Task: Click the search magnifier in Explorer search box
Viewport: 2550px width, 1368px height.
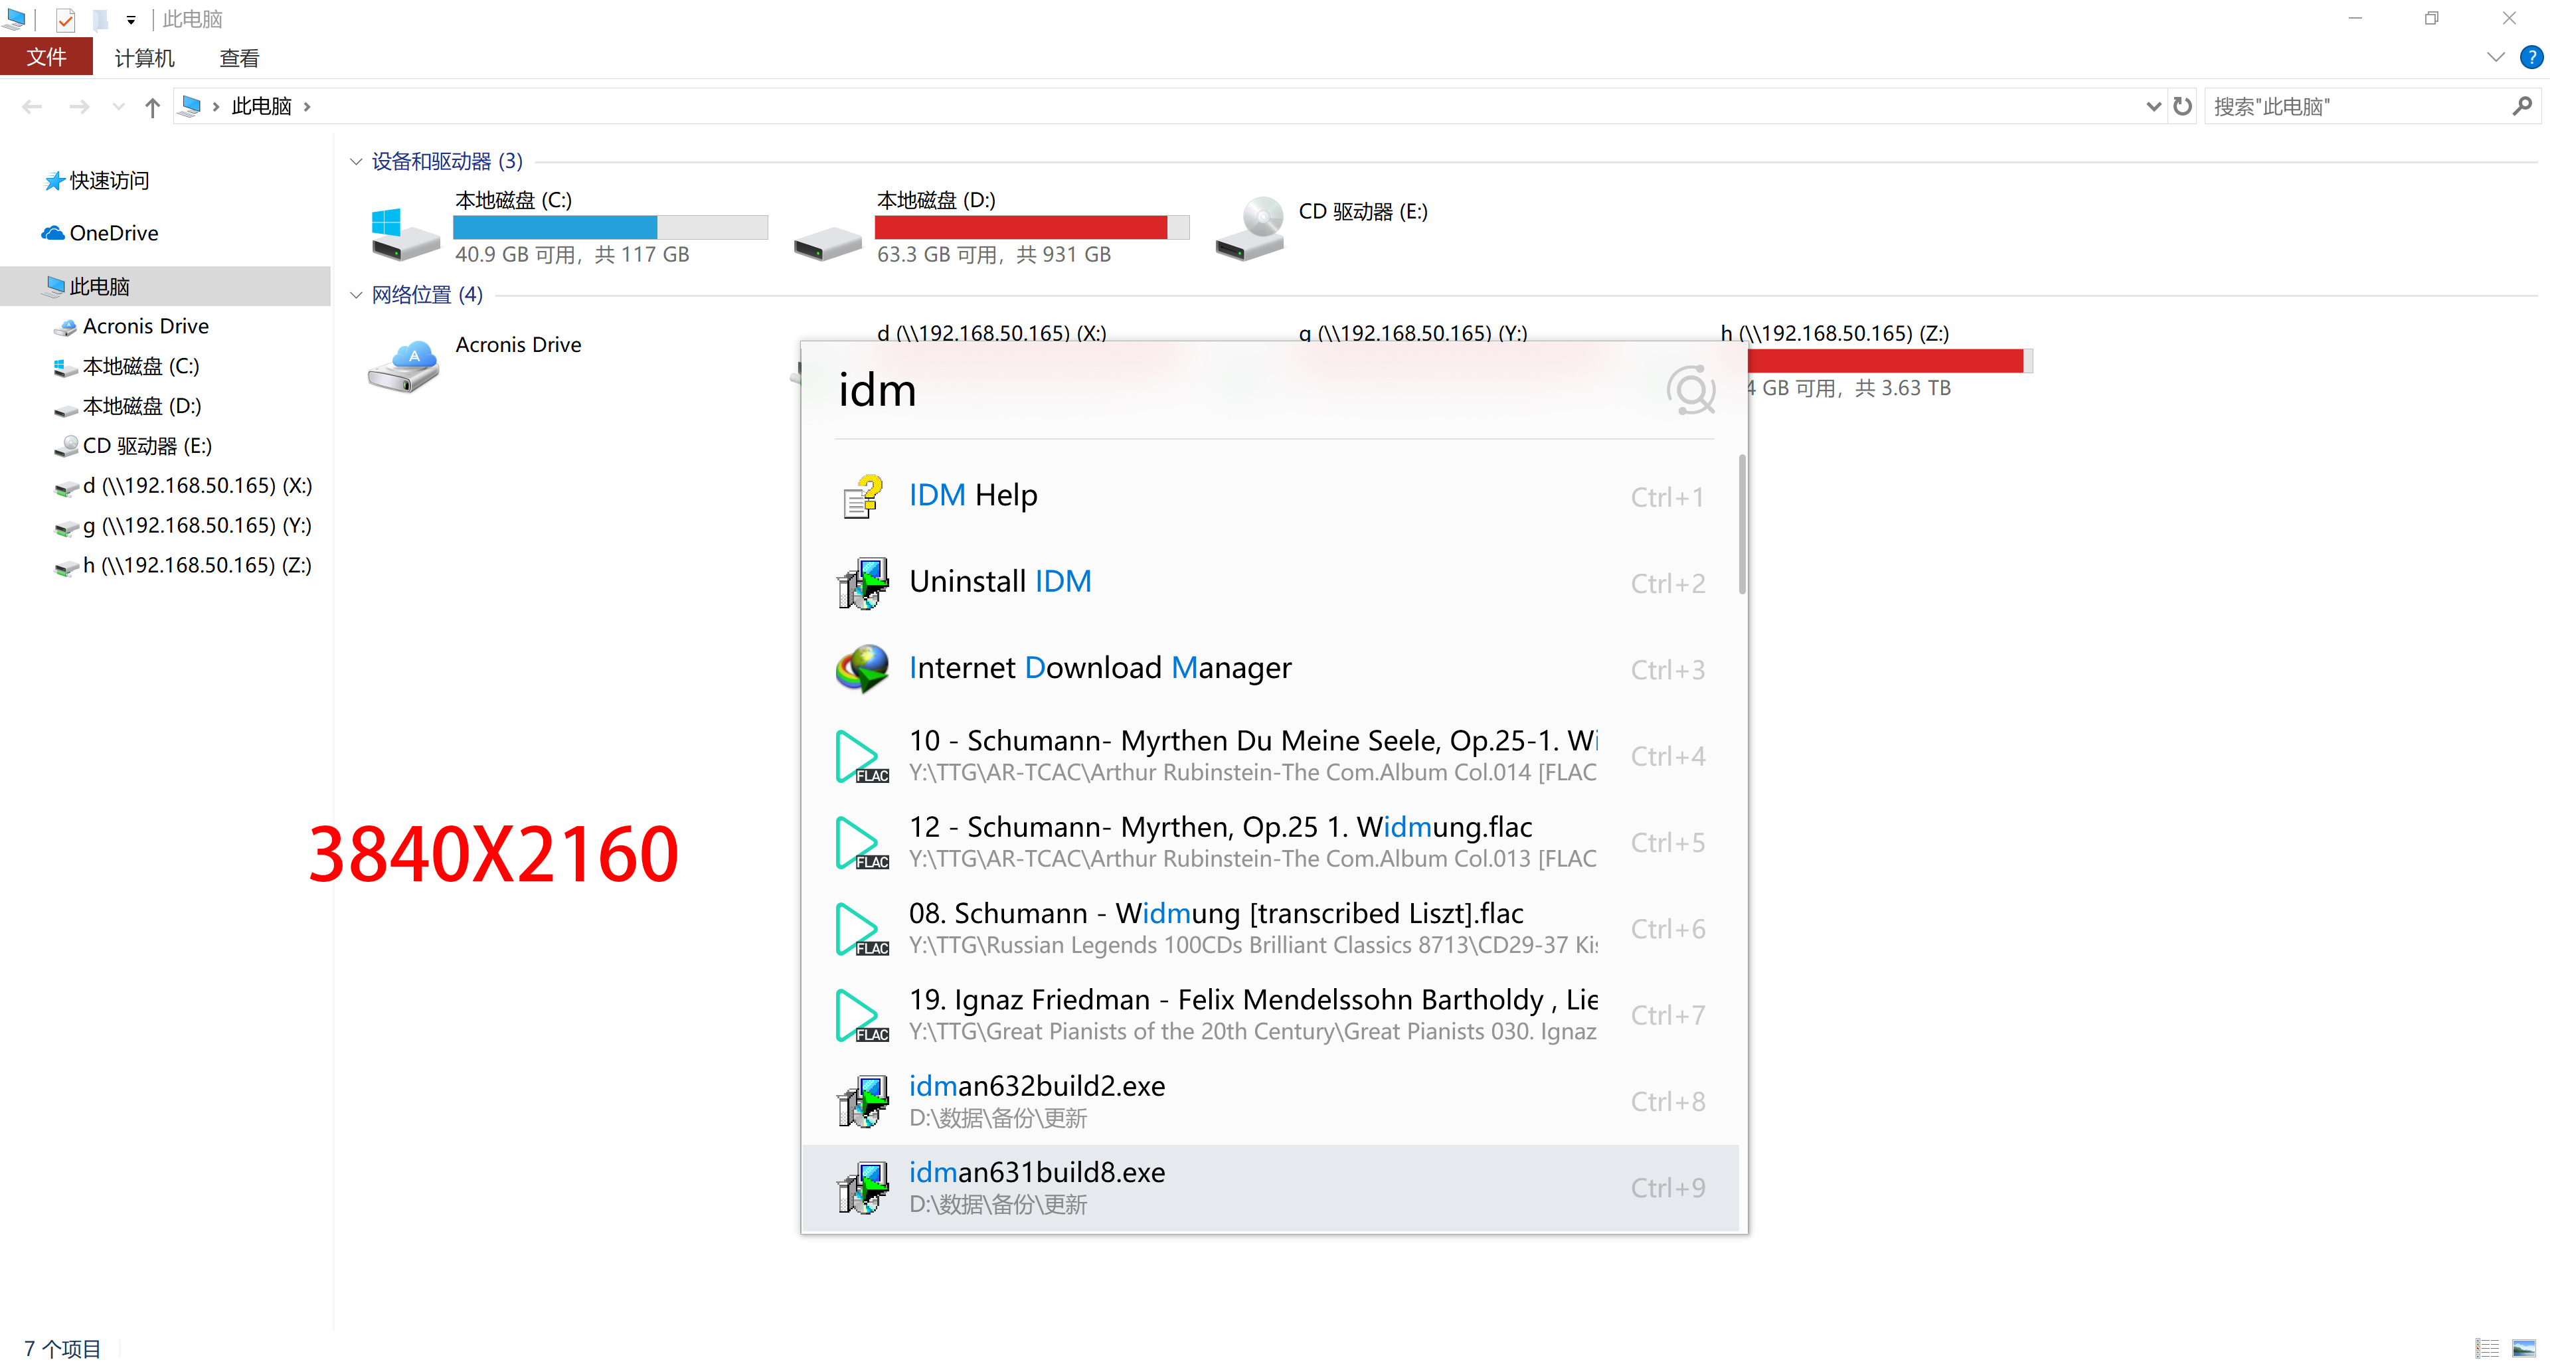Action: click(2521, 106)
